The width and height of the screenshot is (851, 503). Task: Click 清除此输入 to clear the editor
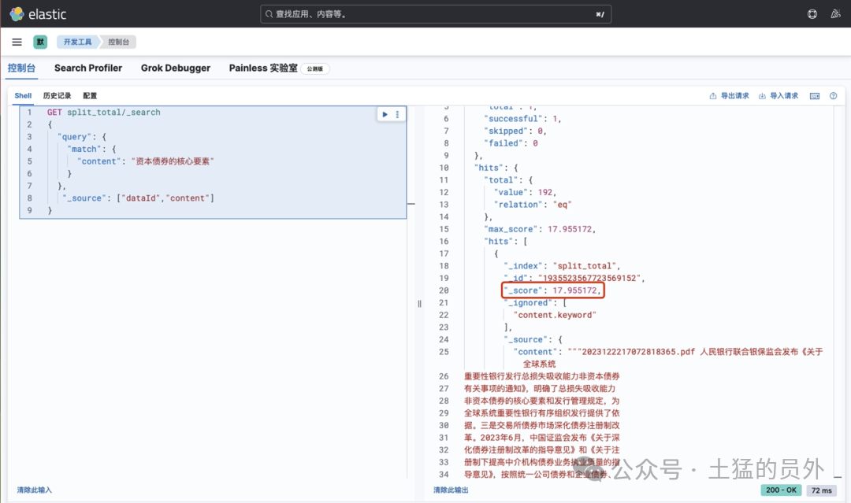(x=34, y=490)
